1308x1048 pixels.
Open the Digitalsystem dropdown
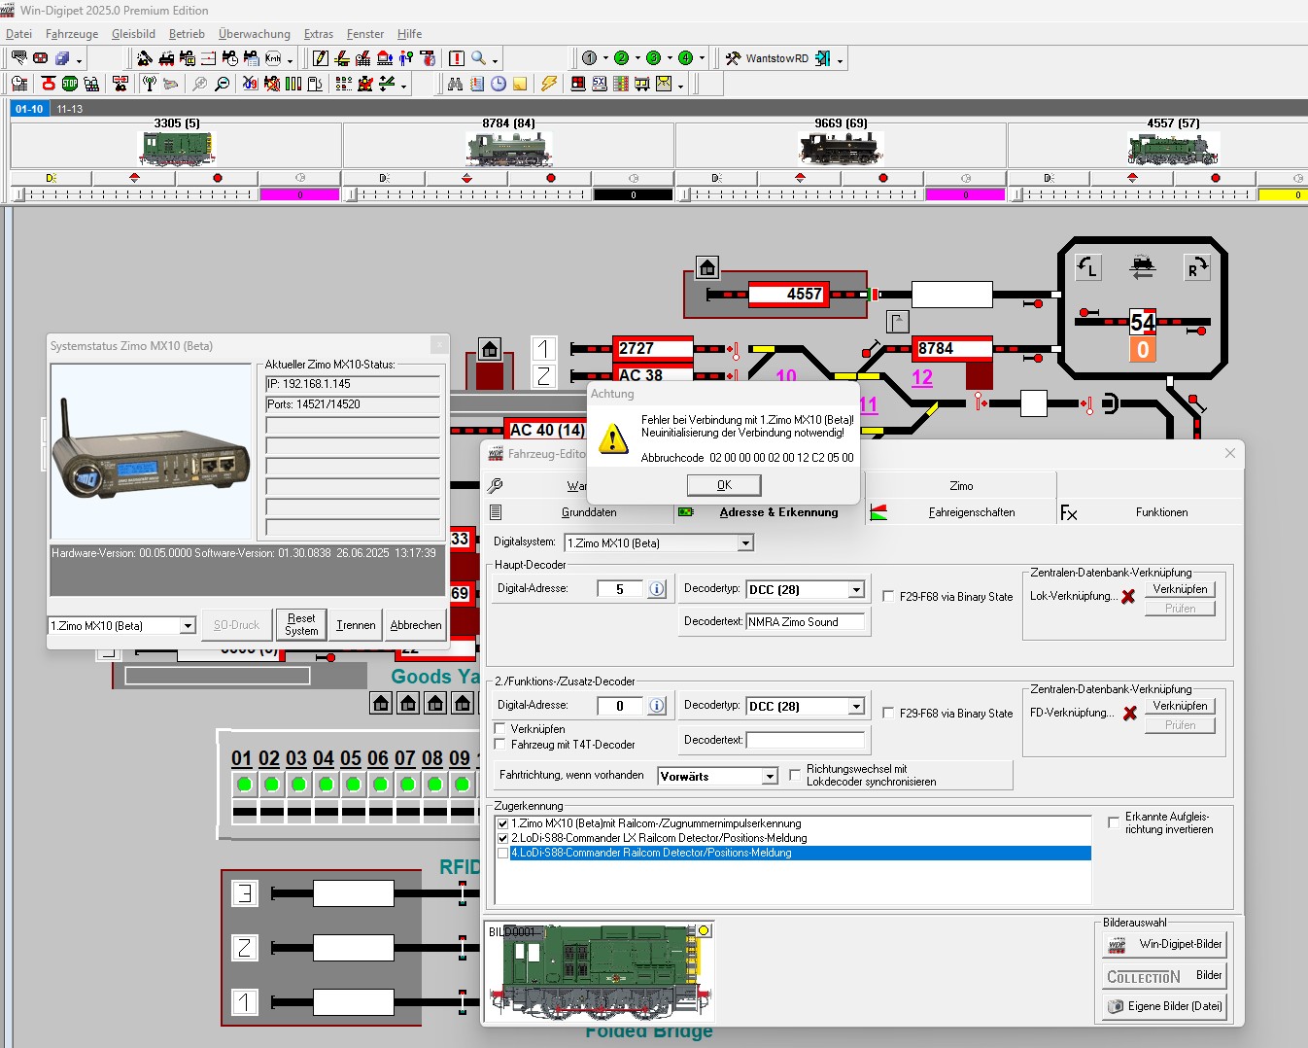745,543
